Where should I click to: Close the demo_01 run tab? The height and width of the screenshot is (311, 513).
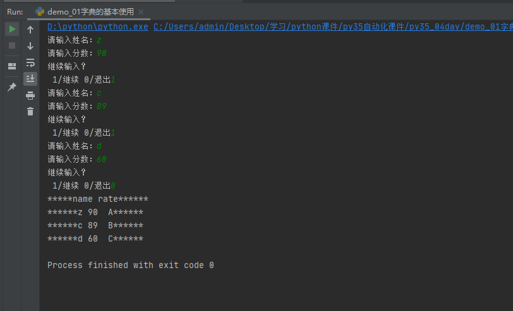point(141,12)
